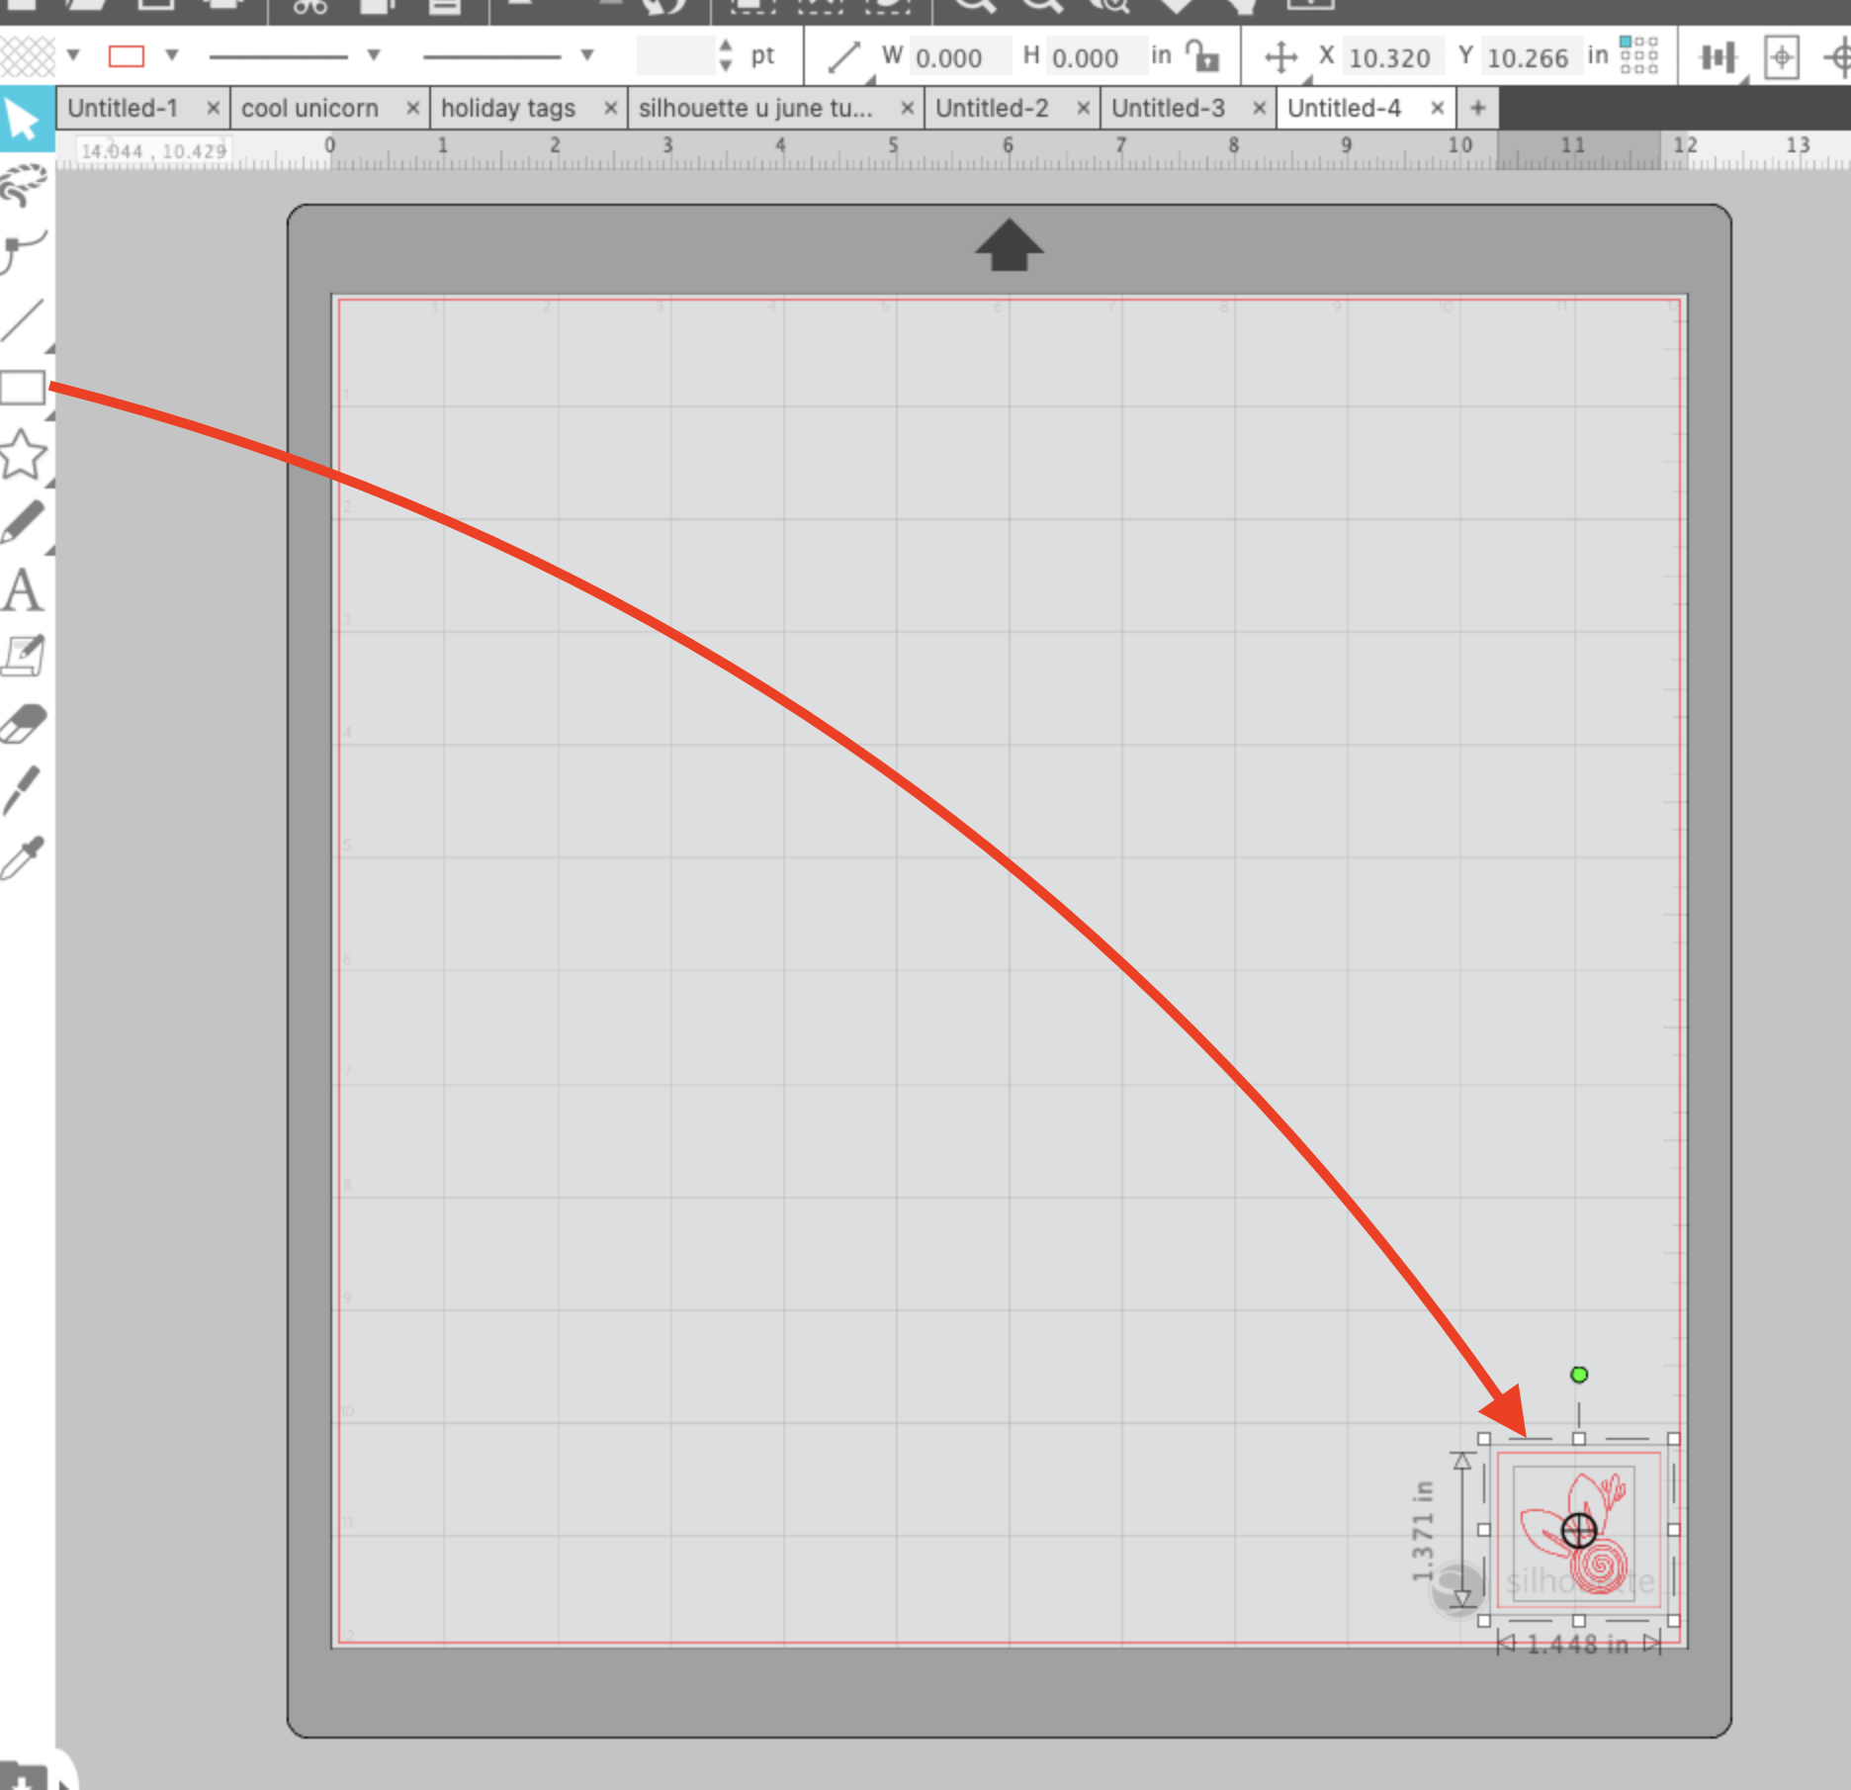
Task: Click the H height field
Action: point(1096,57)
